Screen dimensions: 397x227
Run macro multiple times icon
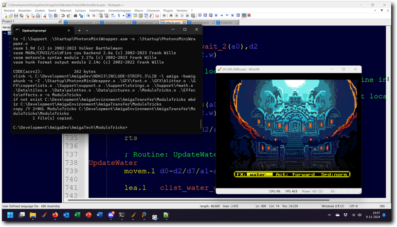[187, 16]
